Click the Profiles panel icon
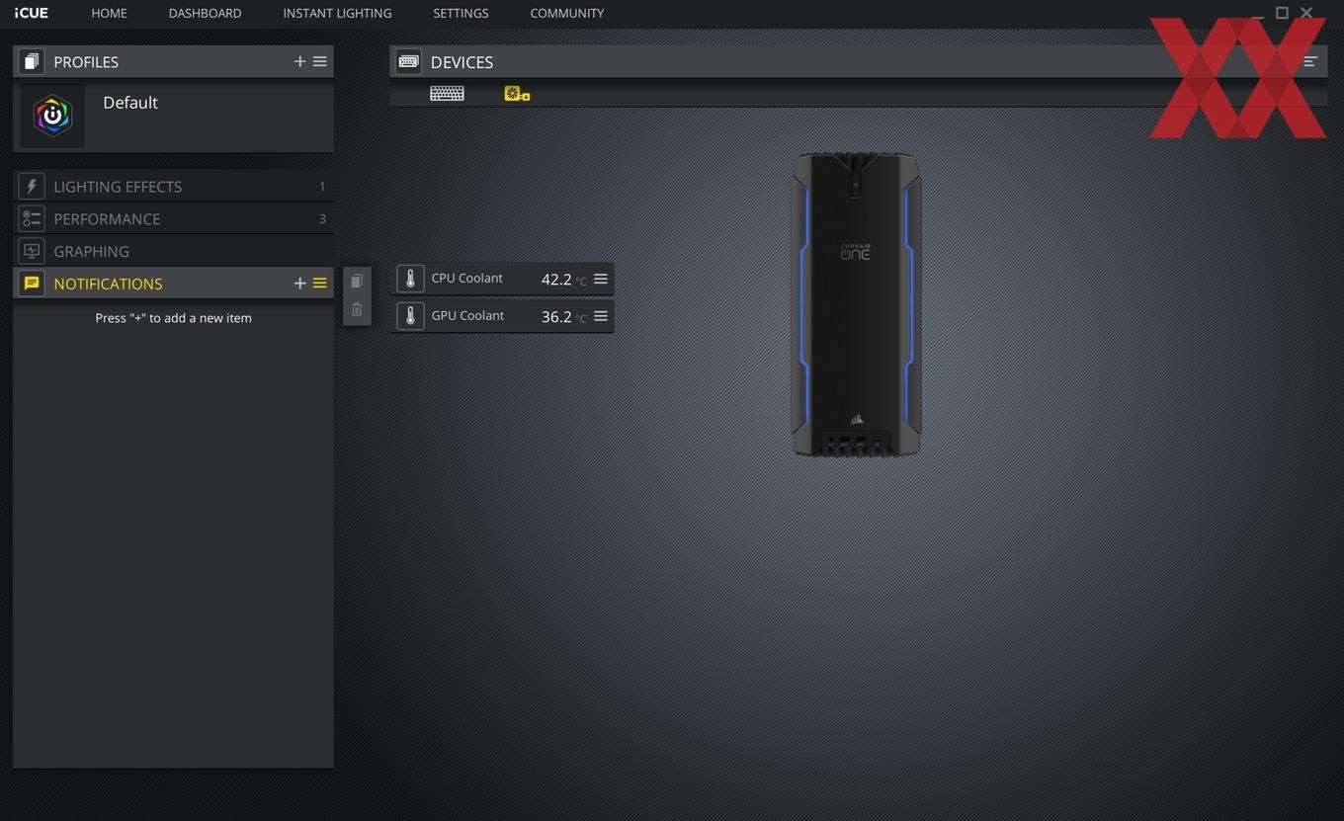 click(x=31, y=61)
